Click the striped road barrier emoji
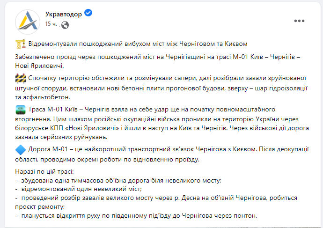This screenshot has width=323, height=228. [x=21, y=78]
